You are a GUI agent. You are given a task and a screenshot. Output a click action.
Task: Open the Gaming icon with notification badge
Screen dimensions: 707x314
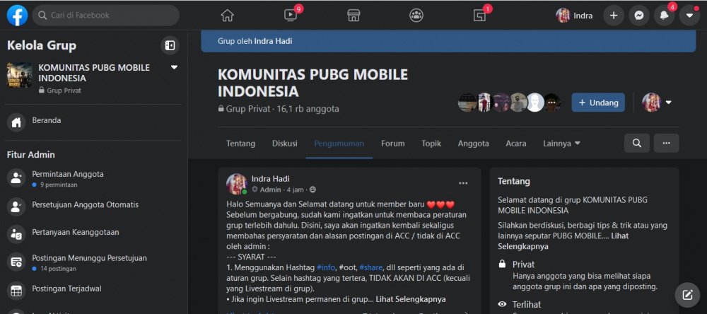tap(479, 16)
